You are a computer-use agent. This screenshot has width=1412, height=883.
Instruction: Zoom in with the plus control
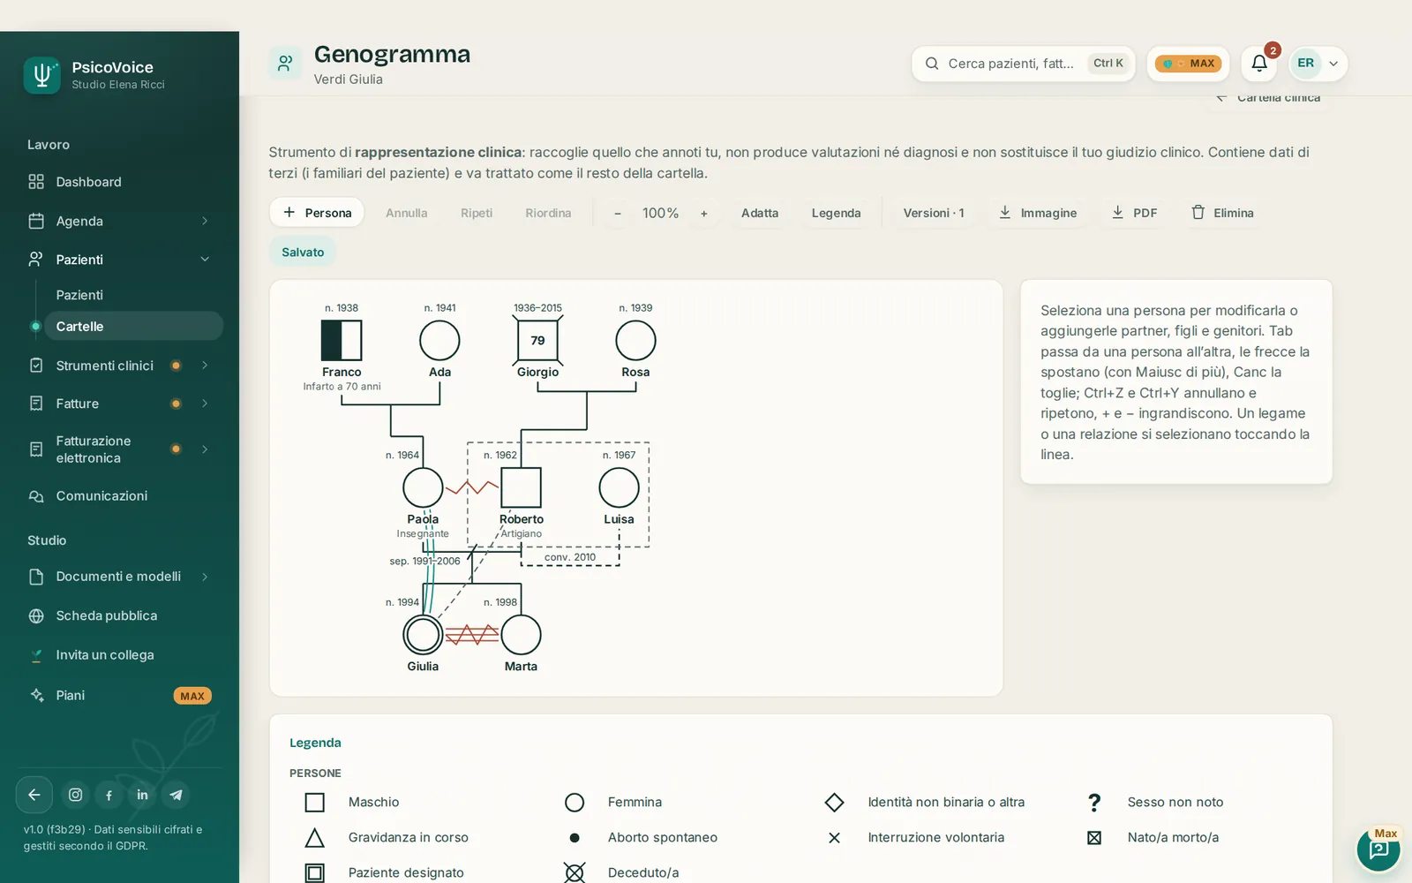tap(703, 214)
